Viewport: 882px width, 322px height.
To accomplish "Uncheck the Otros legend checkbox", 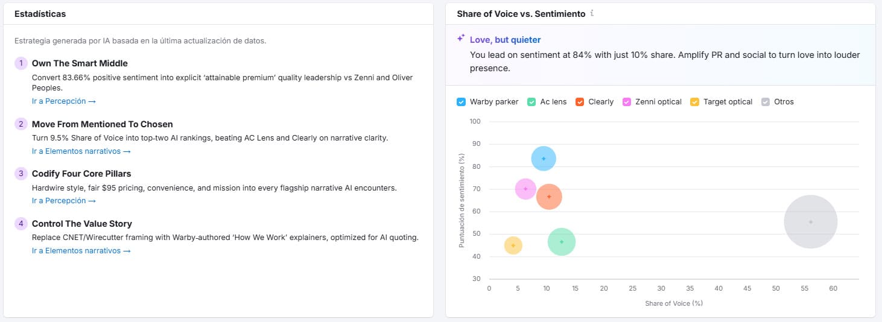I will click(x=766, y=102).
